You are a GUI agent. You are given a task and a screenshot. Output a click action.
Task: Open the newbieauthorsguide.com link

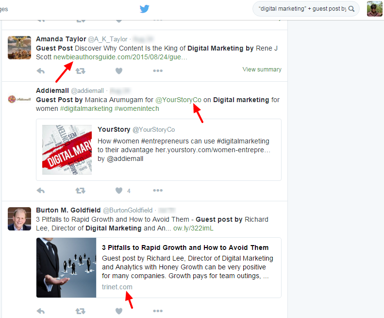[x=120, y=57]
